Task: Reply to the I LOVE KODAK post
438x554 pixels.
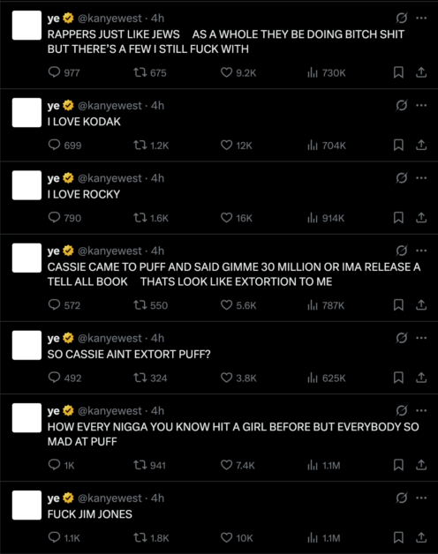Action: click(x=64, y=146)
